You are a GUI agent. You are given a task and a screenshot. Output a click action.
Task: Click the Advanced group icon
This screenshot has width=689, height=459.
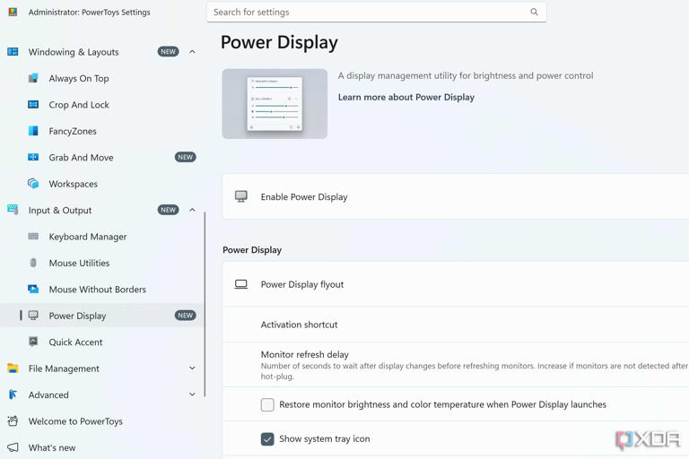pyautogui.click(x=13, y=394)
